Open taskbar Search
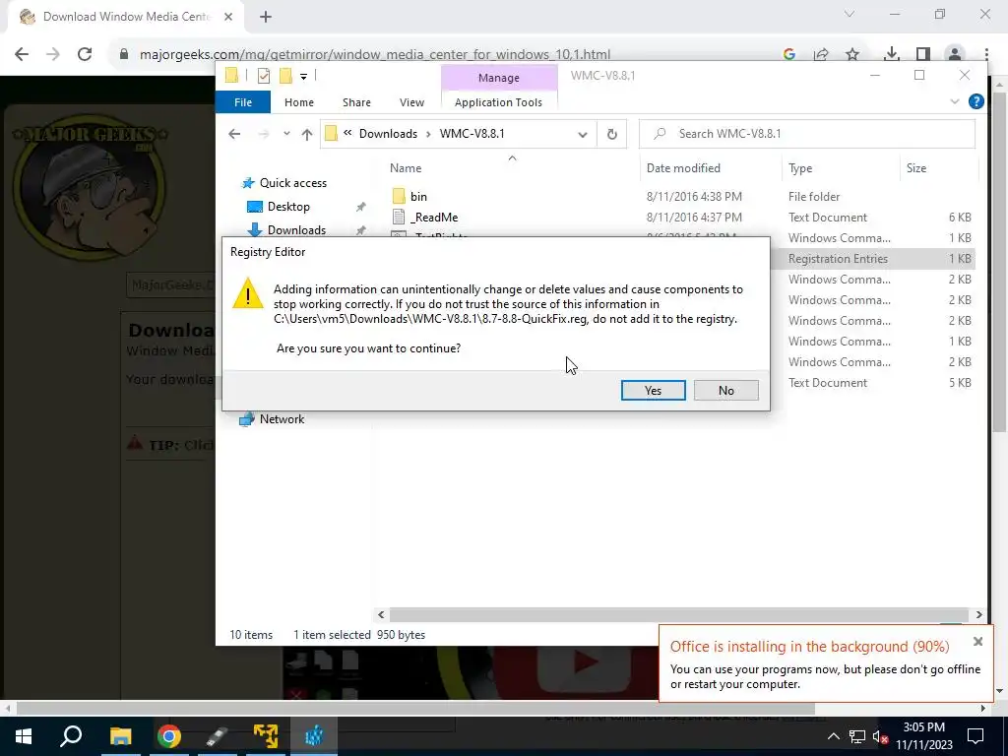Viewport: 1008px width, 756px height. tap(71, 736)
